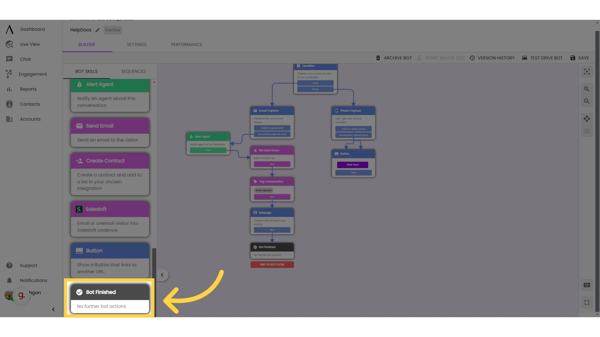Click the zoom in magnifier icon
The width and height of the screenshot is (600, 337).
click(587, 89)
